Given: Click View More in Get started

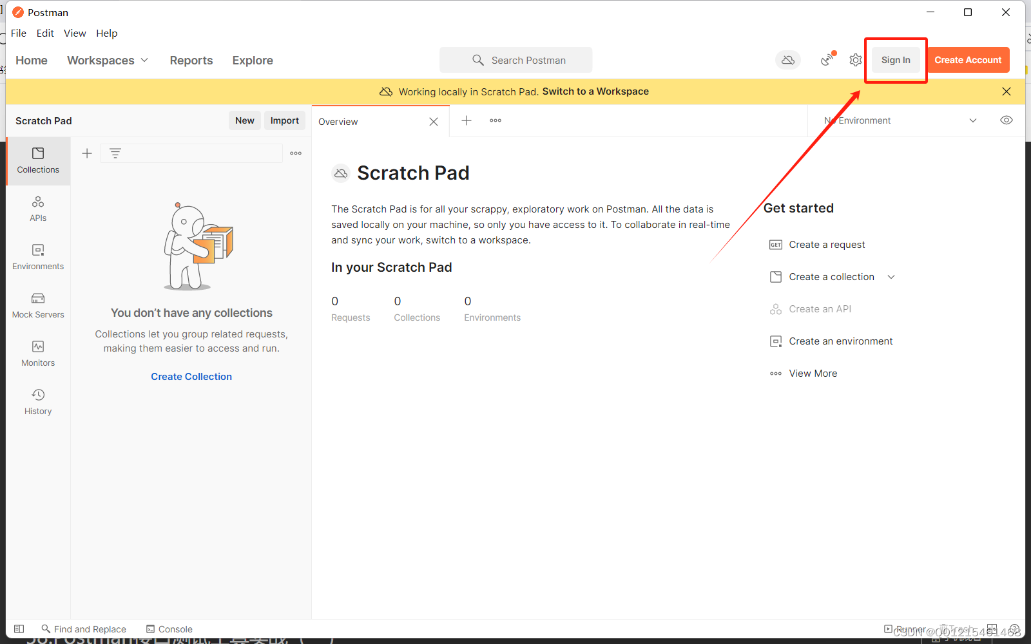Looking at the screenshot, I should [813, 374].
